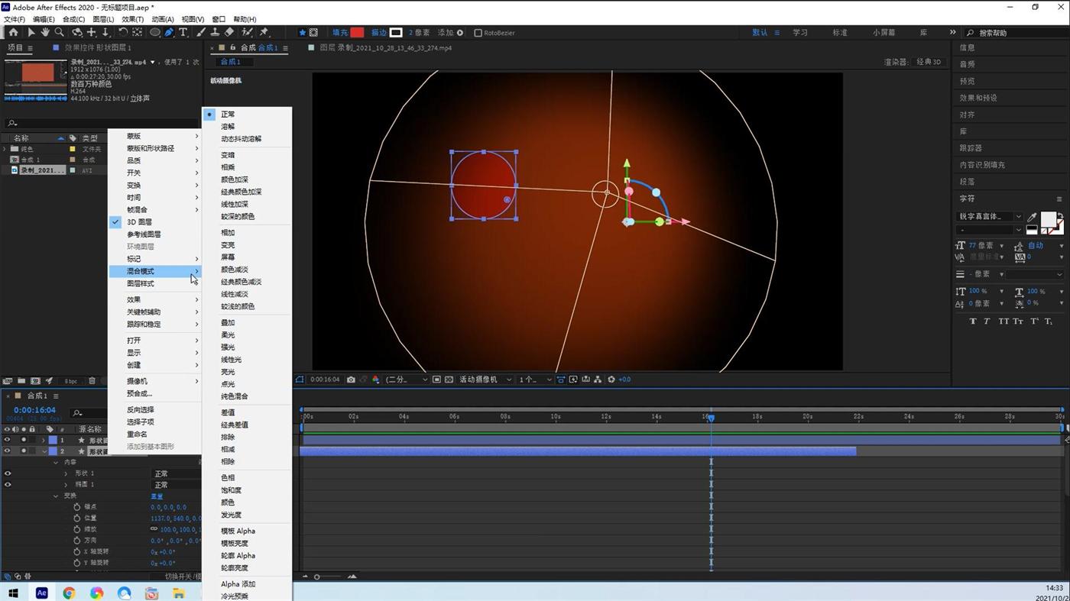Choose 屏幕 blending mode

pyautogui.click(x=228, y=257)
